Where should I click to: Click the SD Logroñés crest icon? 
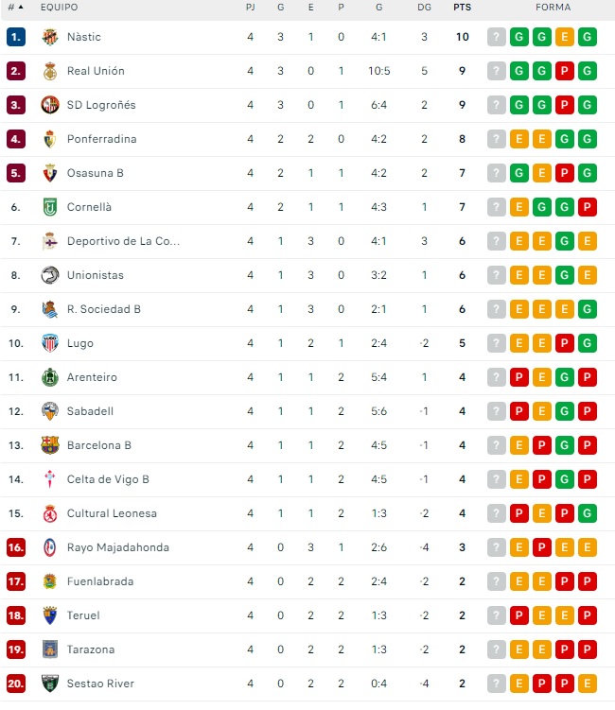50,105
